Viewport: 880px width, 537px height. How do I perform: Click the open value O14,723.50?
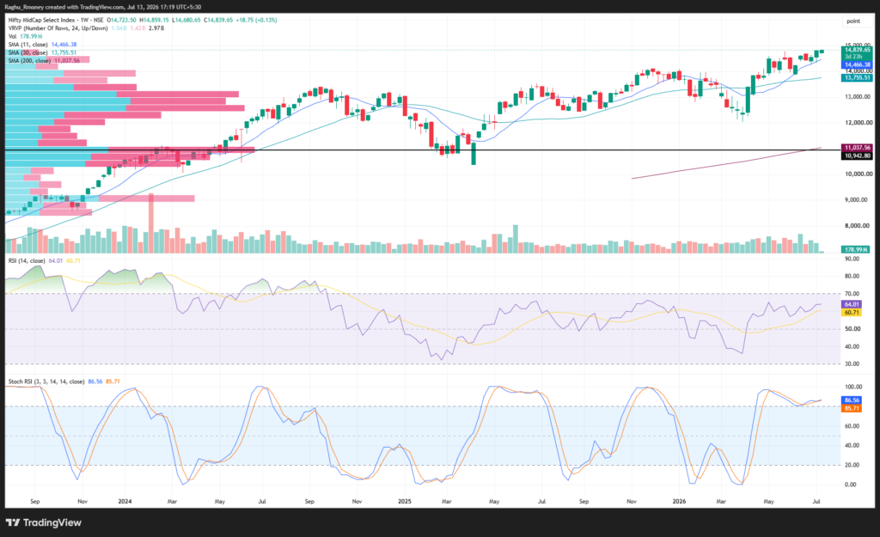121,20
